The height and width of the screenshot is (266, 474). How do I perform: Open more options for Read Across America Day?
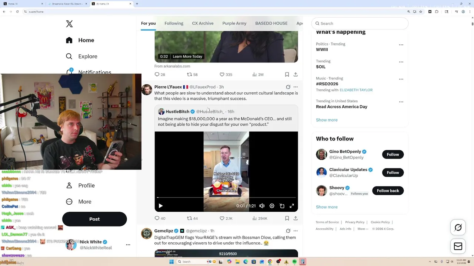[x=401, y=102]
